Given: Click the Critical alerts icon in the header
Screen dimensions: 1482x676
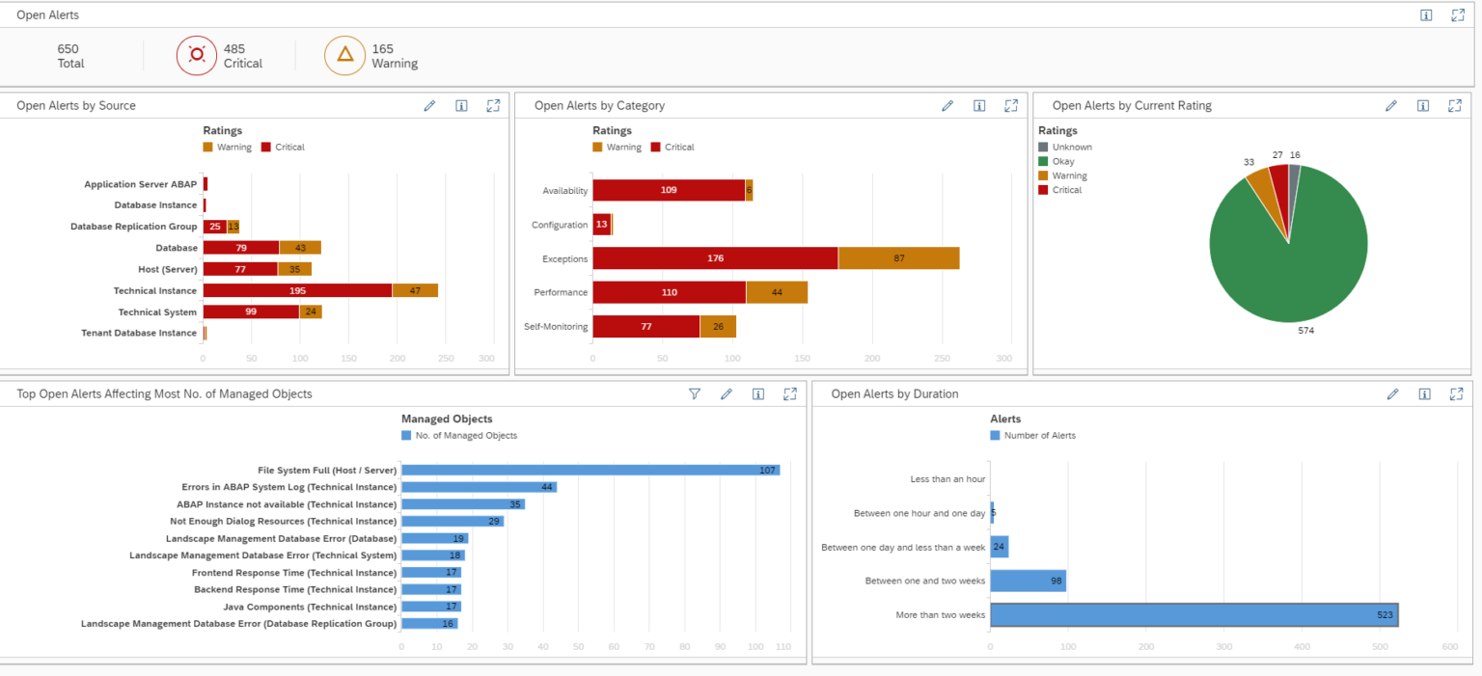Looking at the screenshot, I should click(197, 55).
